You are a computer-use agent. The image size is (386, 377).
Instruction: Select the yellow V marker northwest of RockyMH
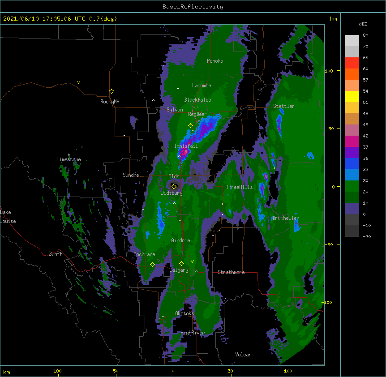pyautogui.click(x=78, y=82)
